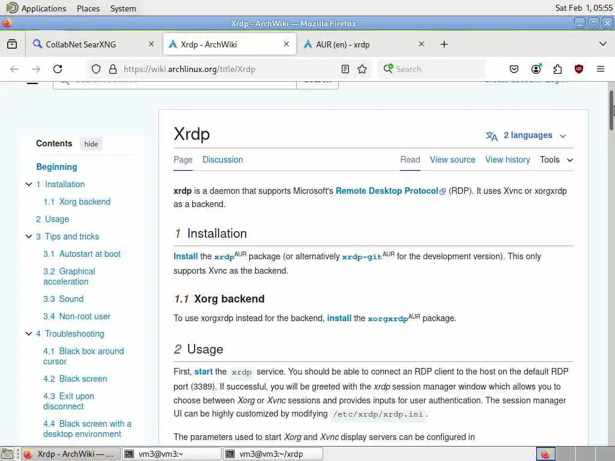615x461 pixels.
Task: Close the AUR (en) - xrdp tab
Action: click(421, 44)
